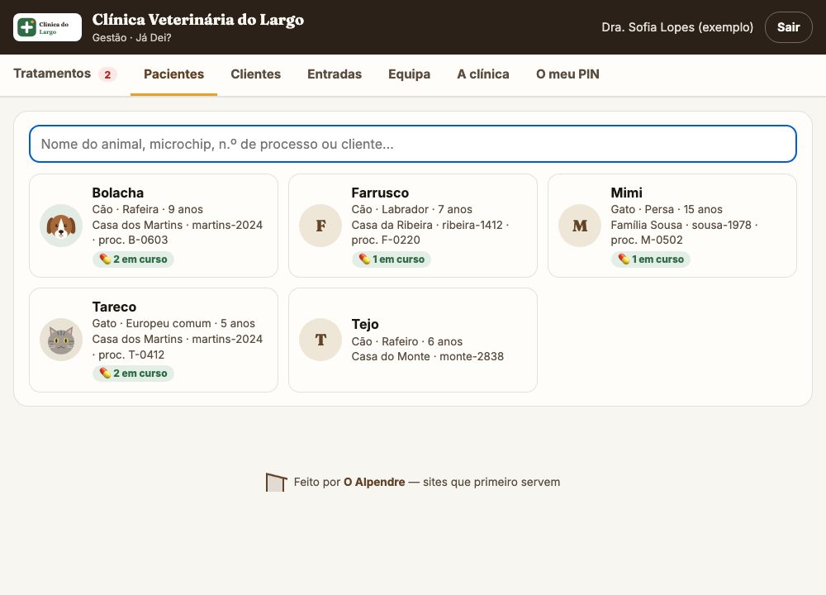The height and width of the screenshot is (595, 826).
Task: Click the pill icon in Mimi's badge
Action: (x=624, y=259)
